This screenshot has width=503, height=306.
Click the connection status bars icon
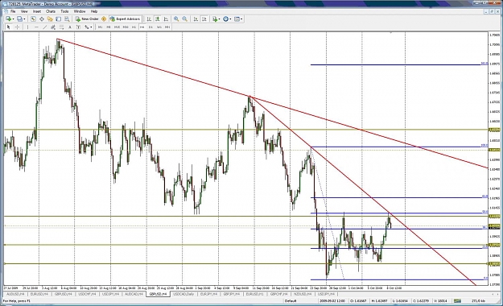(x=457, y=301)
